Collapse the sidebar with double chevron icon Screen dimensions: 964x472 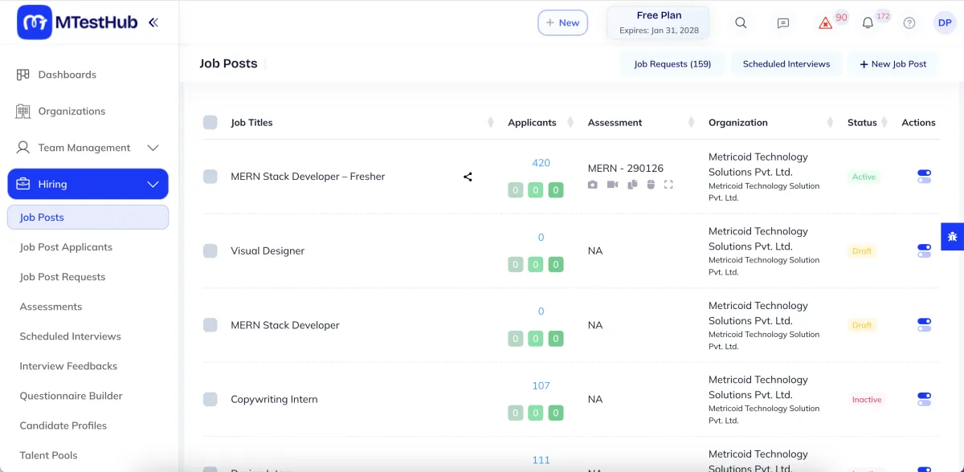(153, 22)
